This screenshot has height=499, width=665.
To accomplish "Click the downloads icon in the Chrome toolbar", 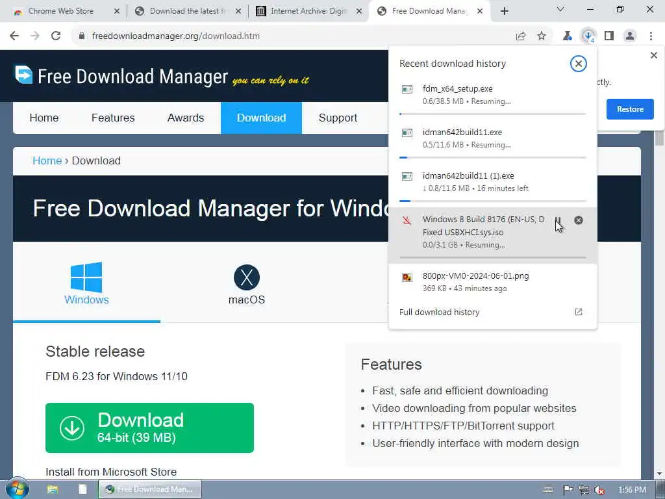I will click(x=588, y=36).
